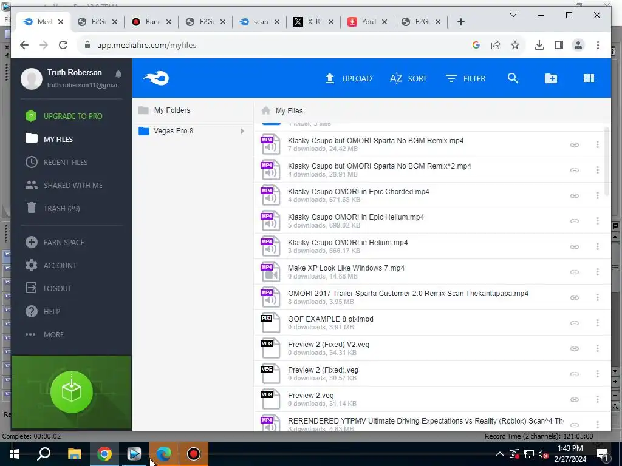622x466 pixels.
Task: Click the new folder icon
Action: pos(550,78)
